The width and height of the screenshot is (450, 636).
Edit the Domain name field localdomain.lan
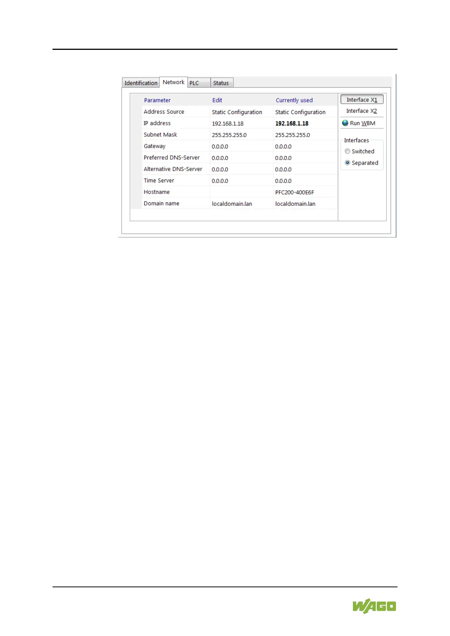point(241,204)
